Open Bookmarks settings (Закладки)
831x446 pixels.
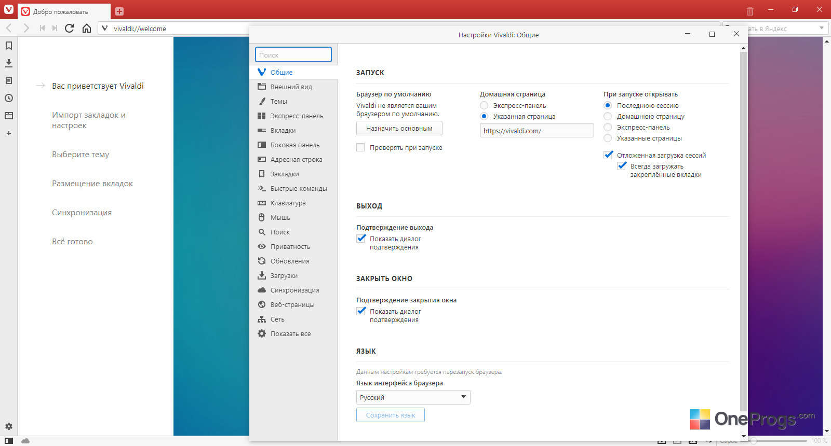(x=293, y=174)
